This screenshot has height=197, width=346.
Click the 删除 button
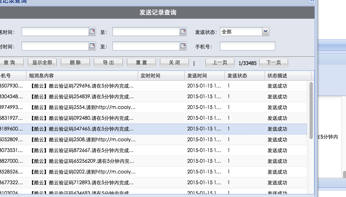[x=75, y=62]
